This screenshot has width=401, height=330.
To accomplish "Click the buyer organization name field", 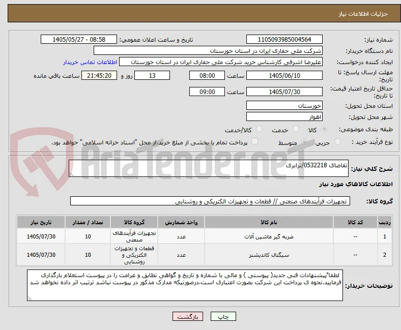I will point(208,51).
